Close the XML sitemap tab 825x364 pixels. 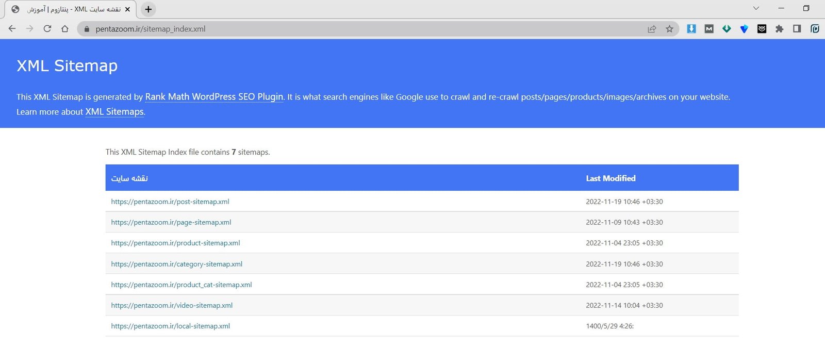point(127,9)
